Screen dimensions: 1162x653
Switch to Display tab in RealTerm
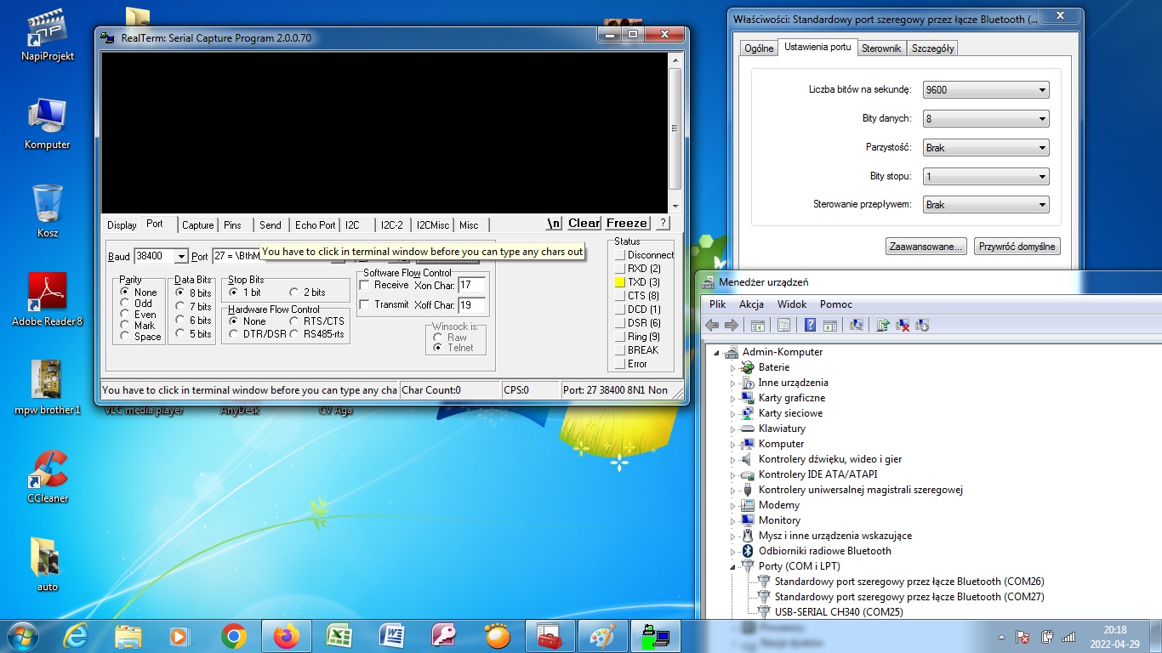pos(122,225)
